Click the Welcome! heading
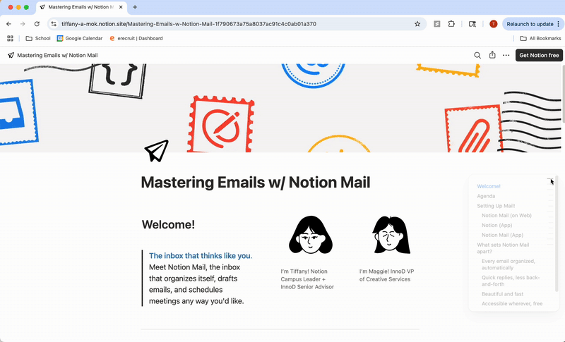 (168, 224)
